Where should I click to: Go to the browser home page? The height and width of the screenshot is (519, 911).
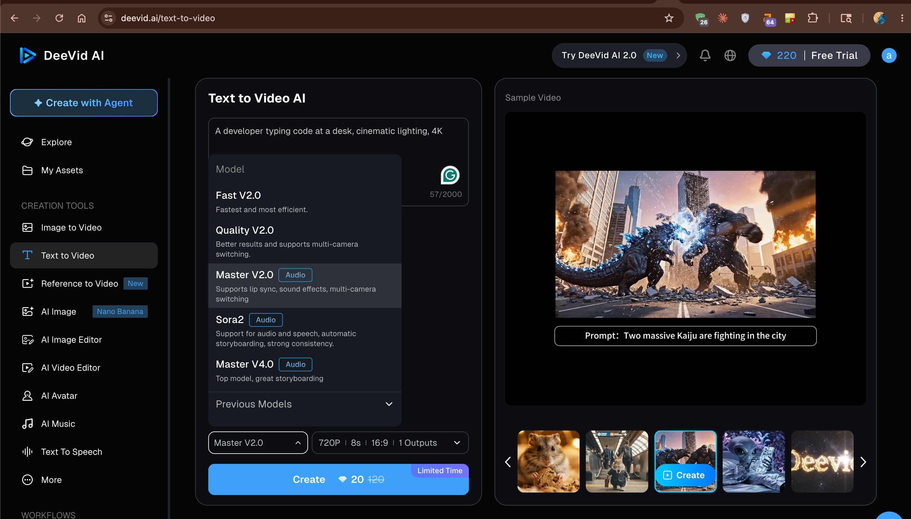(x=82, y=18)
